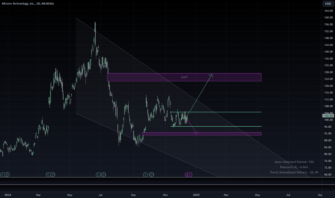This screenshot has height=198, width=335.
Task: Click the Pearson's R: -0.661 text
Action: 294,167
